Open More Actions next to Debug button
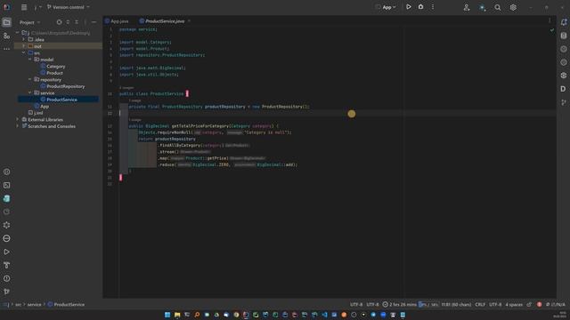This screenshot has height=320, width=570. click(x=433, y=7)
